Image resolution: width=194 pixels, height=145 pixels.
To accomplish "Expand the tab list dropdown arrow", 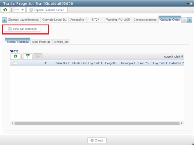I will pos(190,20).
